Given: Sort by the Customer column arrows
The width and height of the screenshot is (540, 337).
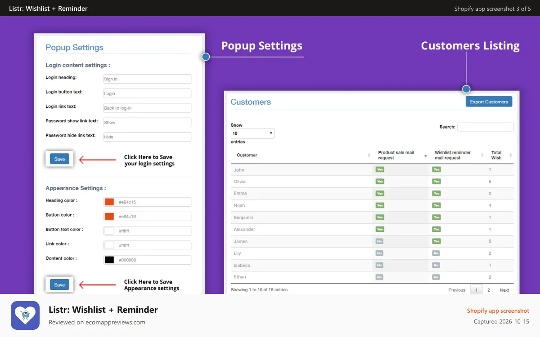Looking at the screenshot, I should coord(369,155).
